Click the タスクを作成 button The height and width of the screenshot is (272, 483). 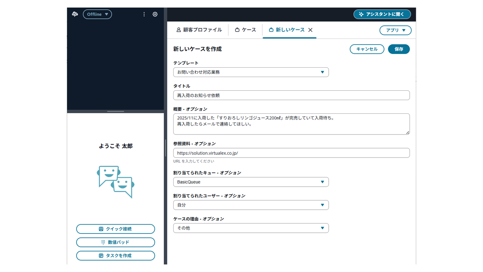115,256
